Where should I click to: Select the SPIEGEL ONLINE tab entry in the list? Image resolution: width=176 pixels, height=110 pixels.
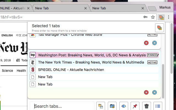[x=71, y=70]
